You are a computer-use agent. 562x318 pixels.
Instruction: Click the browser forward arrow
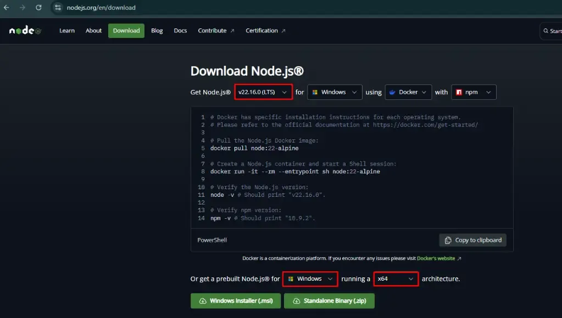click(x=23, y=8)
